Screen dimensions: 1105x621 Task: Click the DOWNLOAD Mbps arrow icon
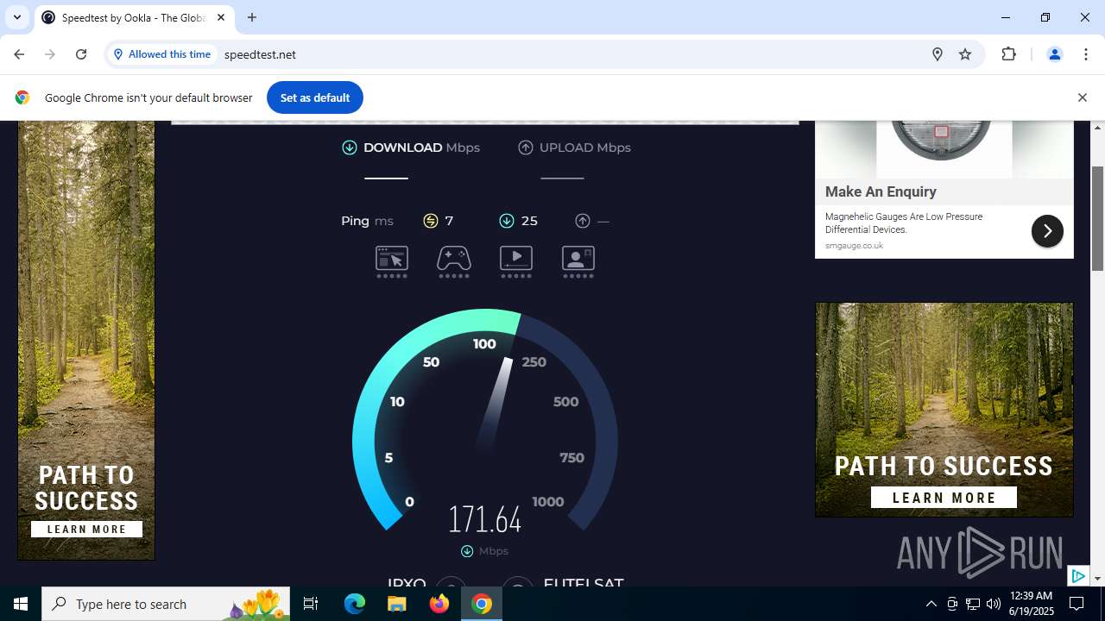tap(350, 147)
